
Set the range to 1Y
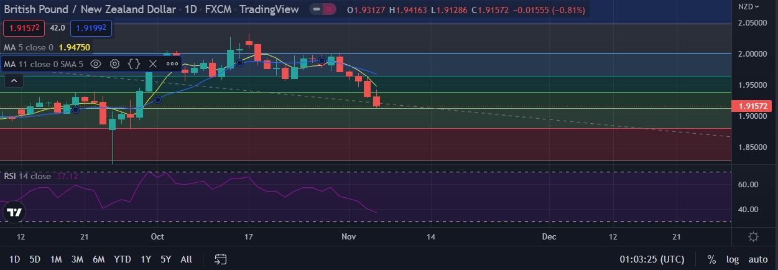(146, 259)
